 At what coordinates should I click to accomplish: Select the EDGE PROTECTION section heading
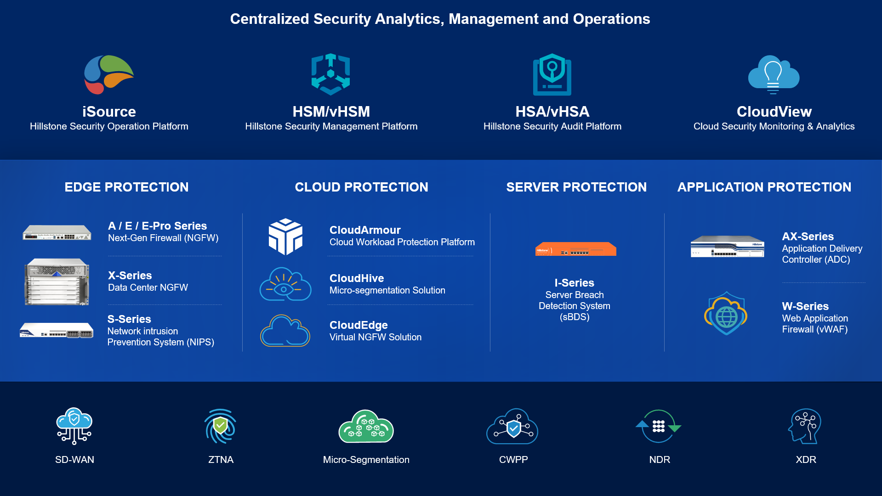[x=126, y=187]
